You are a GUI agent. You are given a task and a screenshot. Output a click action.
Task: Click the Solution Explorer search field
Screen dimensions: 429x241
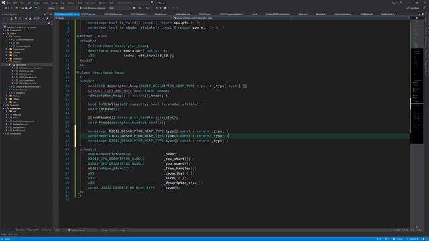(x=25, y=23)
